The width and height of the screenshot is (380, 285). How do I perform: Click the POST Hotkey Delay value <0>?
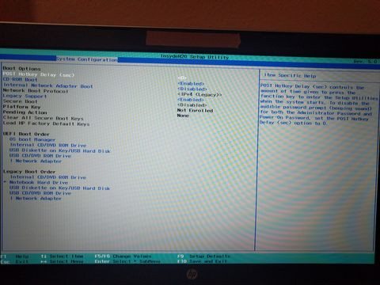(x=182, y=78)
